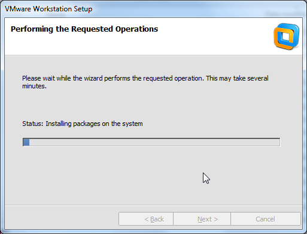Click the empty part of the progress bar
The height and width of the screenshot is (234, 307).
154,142
